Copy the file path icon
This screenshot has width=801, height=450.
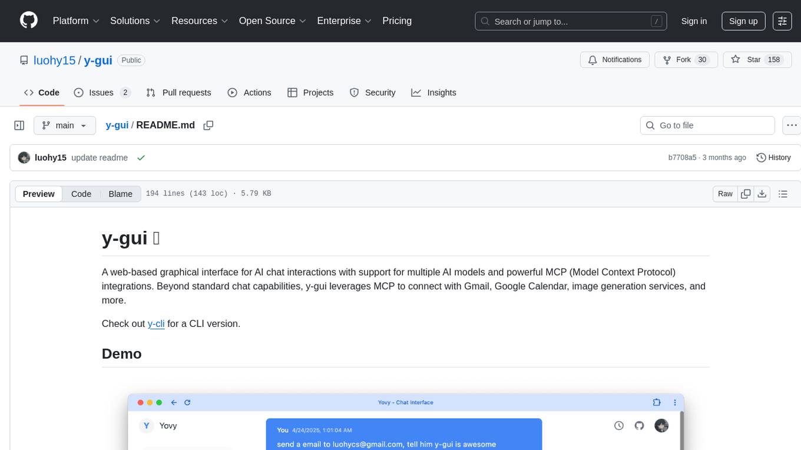tap(208, 125)
